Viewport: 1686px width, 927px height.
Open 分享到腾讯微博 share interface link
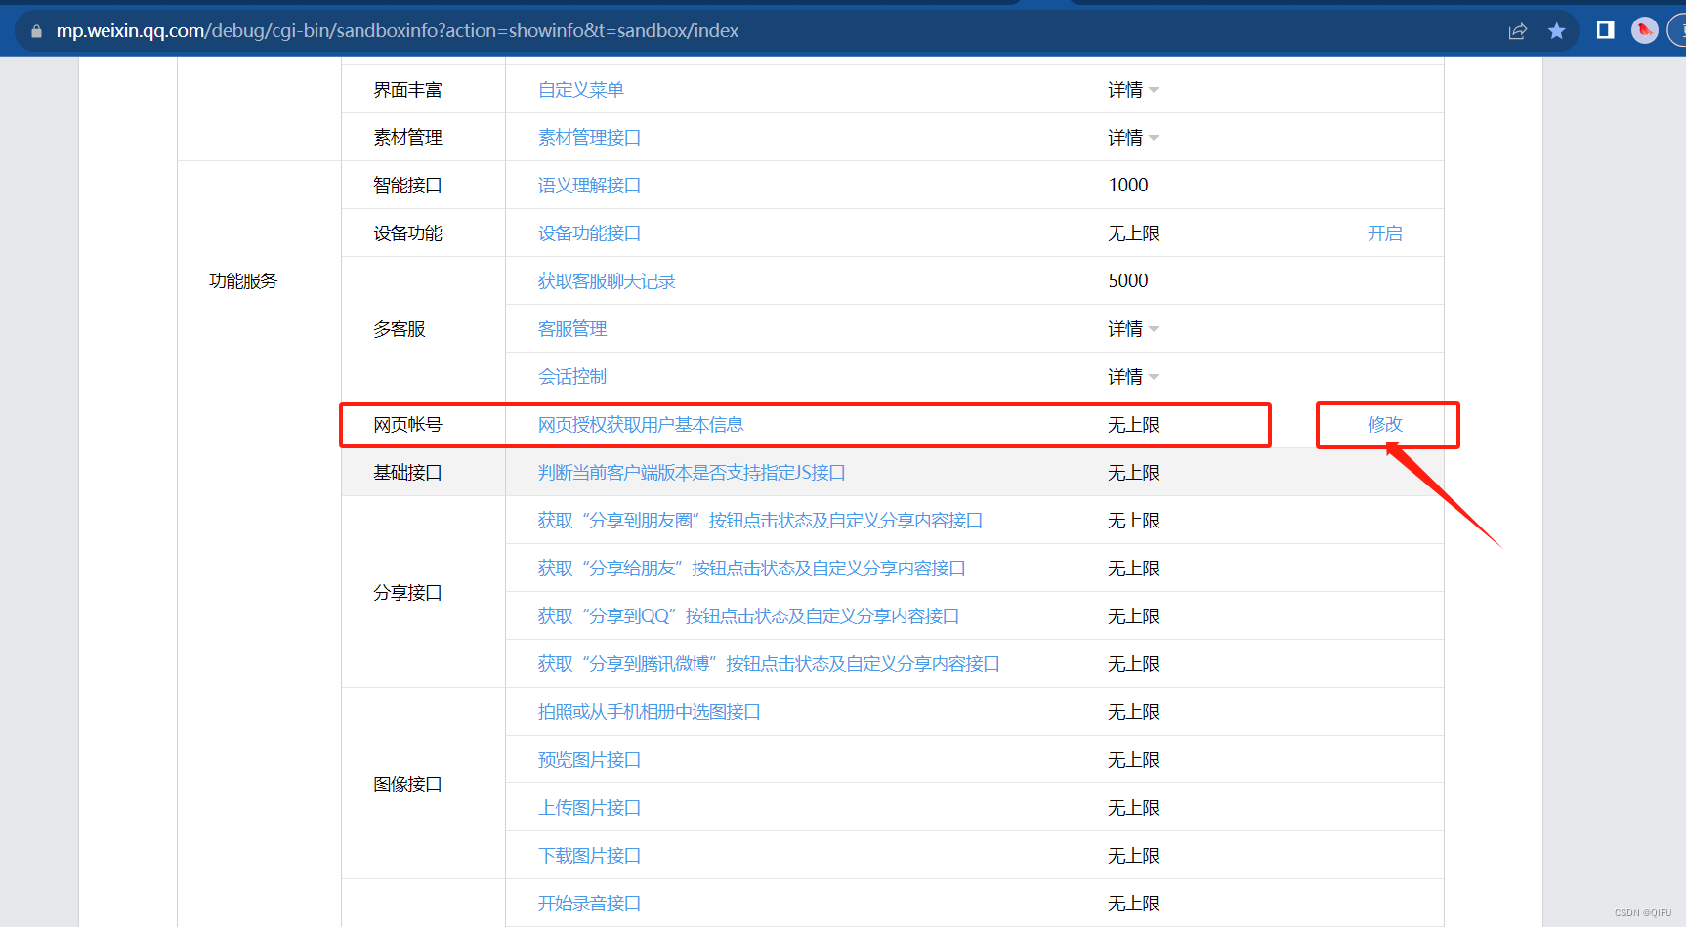point(769,664)
